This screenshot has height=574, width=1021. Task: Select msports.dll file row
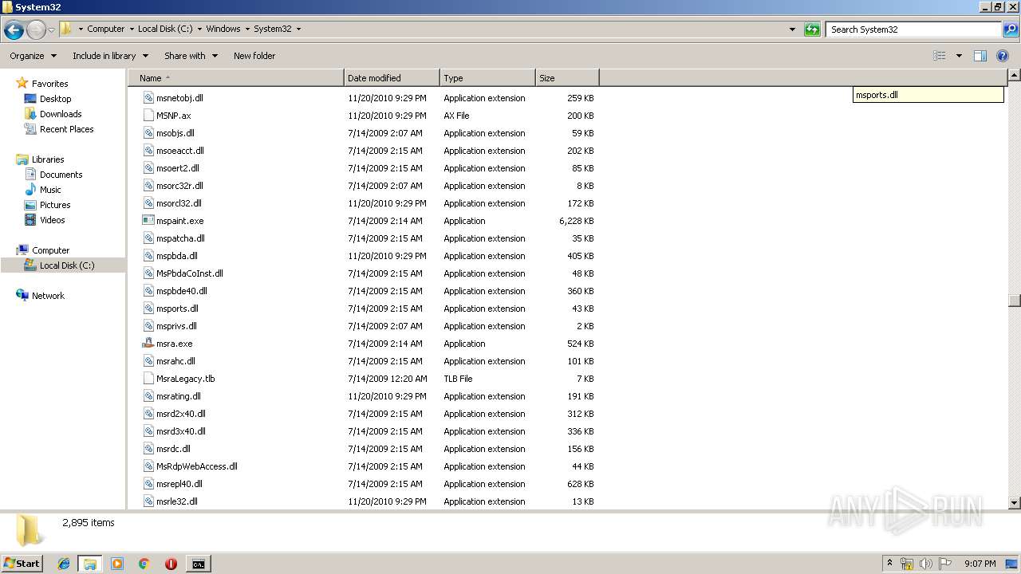coord(369,309)
